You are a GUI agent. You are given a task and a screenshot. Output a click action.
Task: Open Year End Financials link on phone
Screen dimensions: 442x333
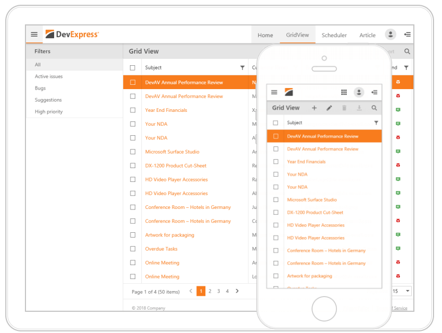click(306, 162)
